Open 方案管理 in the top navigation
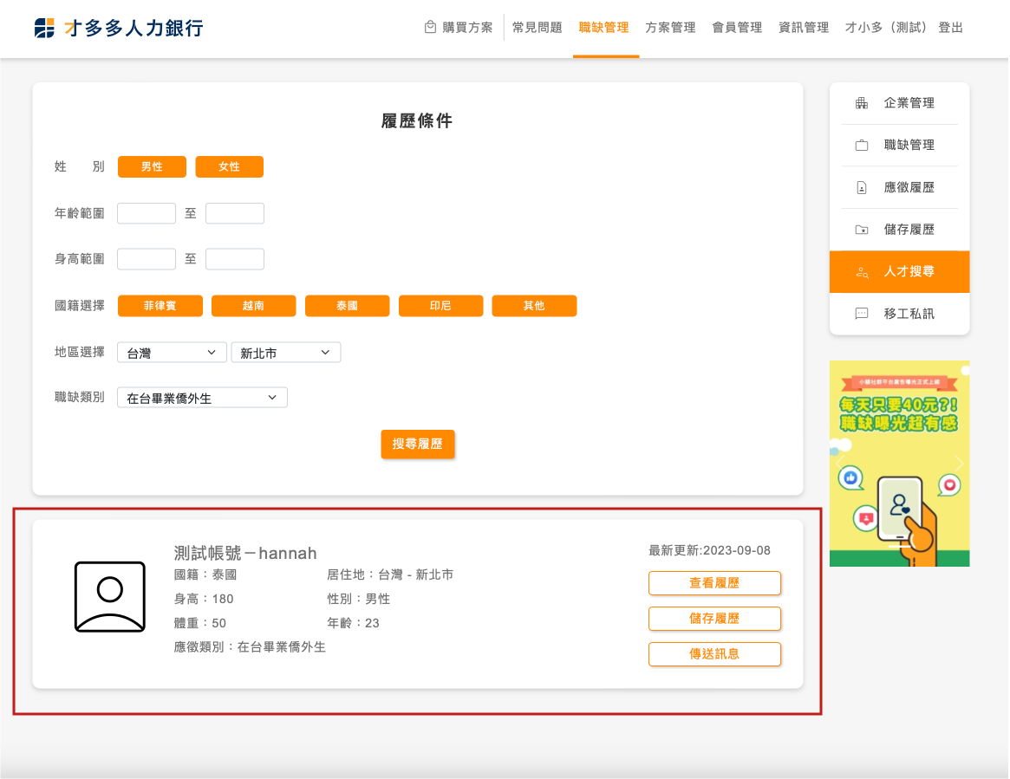Image resolution: width=1010 pixels, height=779 pixels. tap(670, 28)
